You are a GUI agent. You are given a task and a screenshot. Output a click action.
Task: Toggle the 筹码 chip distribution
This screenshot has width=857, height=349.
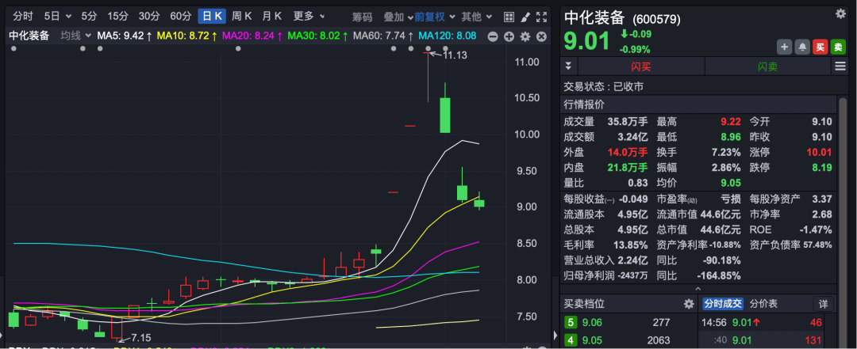362,17
